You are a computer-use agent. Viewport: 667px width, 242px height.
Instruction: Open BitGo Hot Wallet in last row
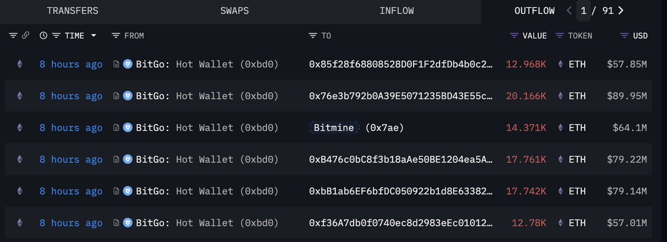click(207, 223)
